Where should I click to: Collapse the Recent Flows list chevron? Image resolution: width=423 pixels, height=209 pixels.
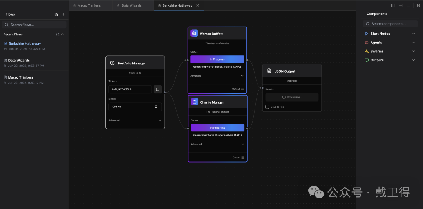(x=63, y=34)
